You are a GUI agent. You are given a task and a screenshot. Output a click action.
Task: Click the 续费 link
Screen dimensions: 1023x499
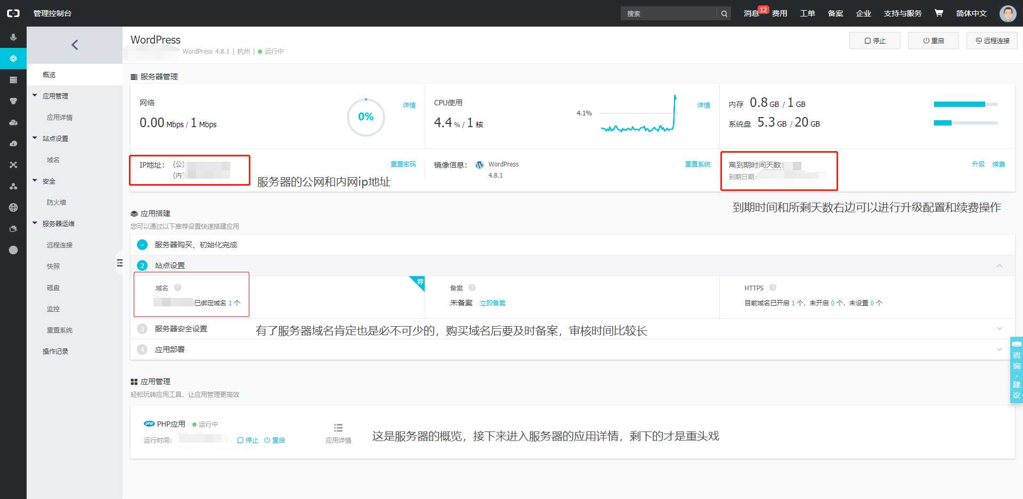(998, 164)
